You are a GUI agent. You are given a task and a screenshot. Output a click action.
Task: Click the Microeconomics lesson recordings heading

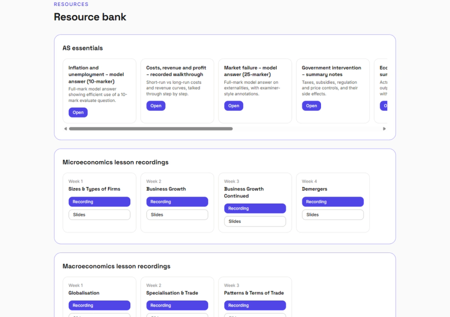[115, 162]
